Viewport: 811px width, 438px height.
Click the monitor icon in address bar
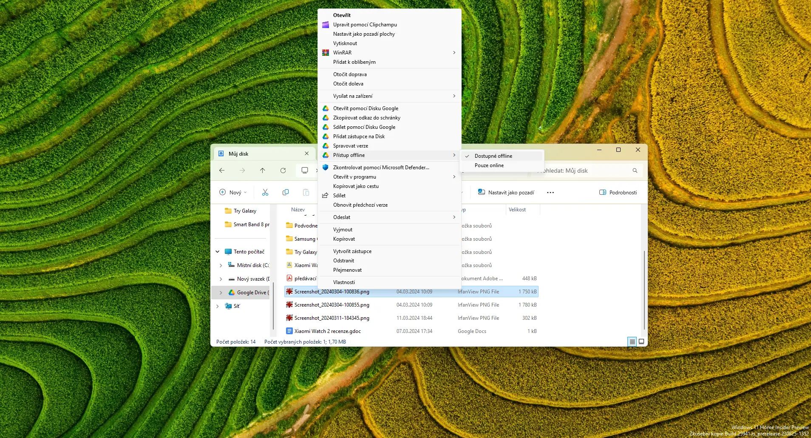pyautogui.click(x=305, y=171)
